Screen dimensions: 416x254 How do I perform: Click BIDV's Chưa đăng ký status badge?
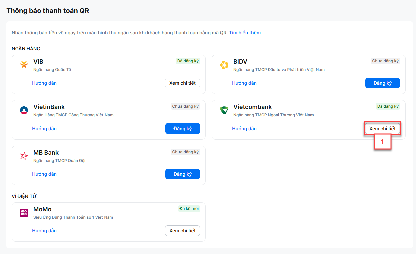386,61
